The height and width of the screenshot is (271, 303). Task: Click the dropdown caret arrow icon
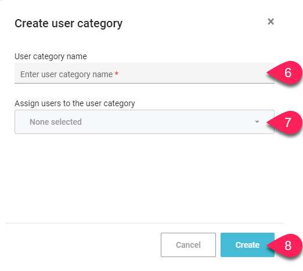[257, 122]
